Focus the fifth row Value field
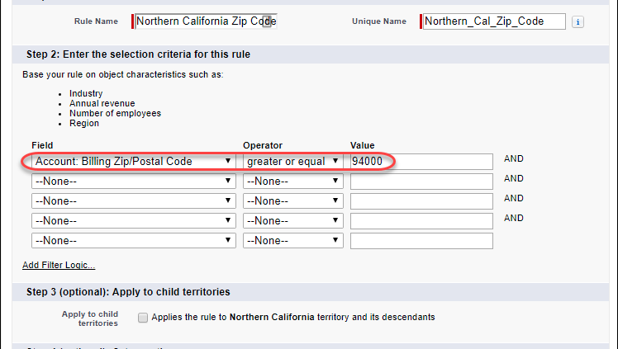The height and width of the screenshot is (349, 618). [x=421, y=241]
